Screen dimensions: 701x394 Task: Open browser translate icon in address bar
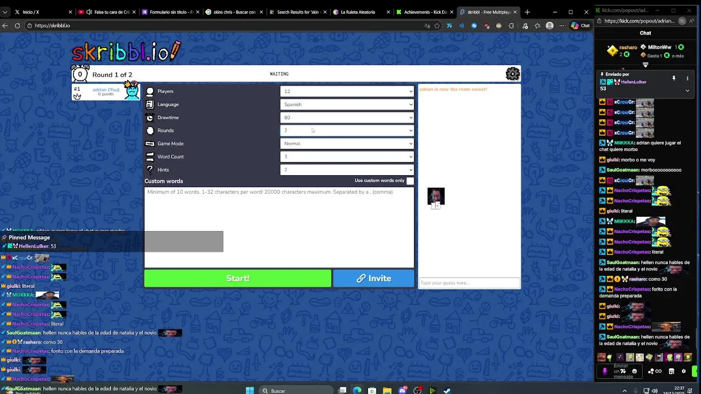coord(427,26)
